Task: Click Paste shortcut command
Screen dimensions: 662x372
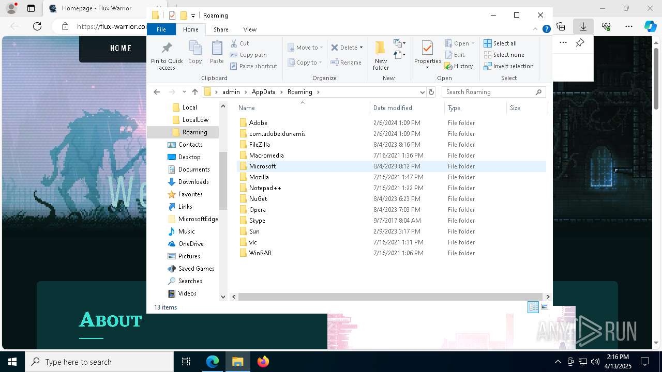Action: pos(253,66)
